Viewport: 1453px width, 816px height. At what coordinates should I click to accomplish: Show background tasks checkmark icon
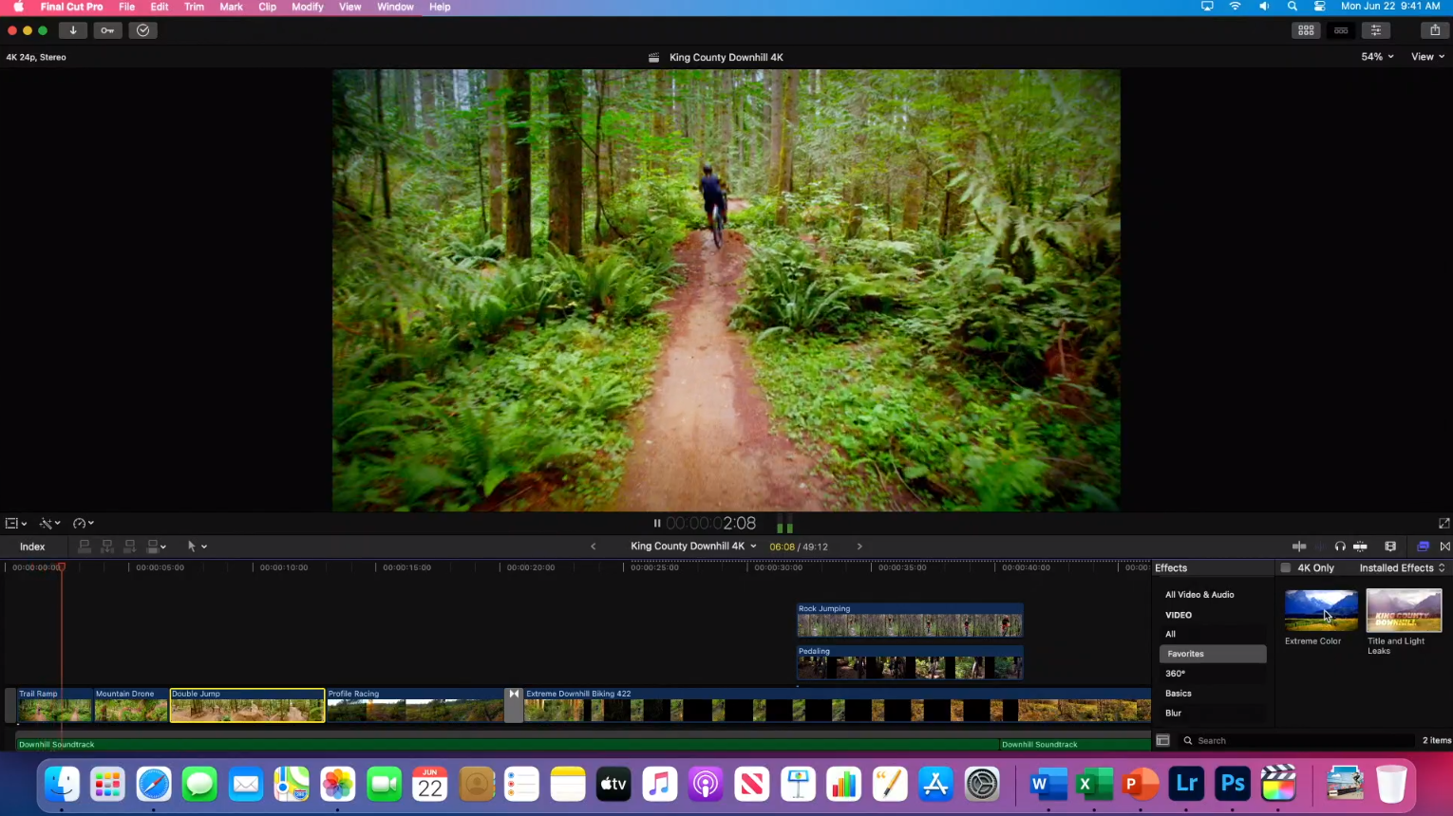[x=142, y=30]
